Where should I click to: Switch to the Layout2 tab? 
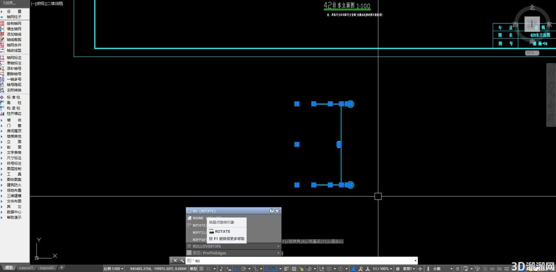[x=47, y=267]
